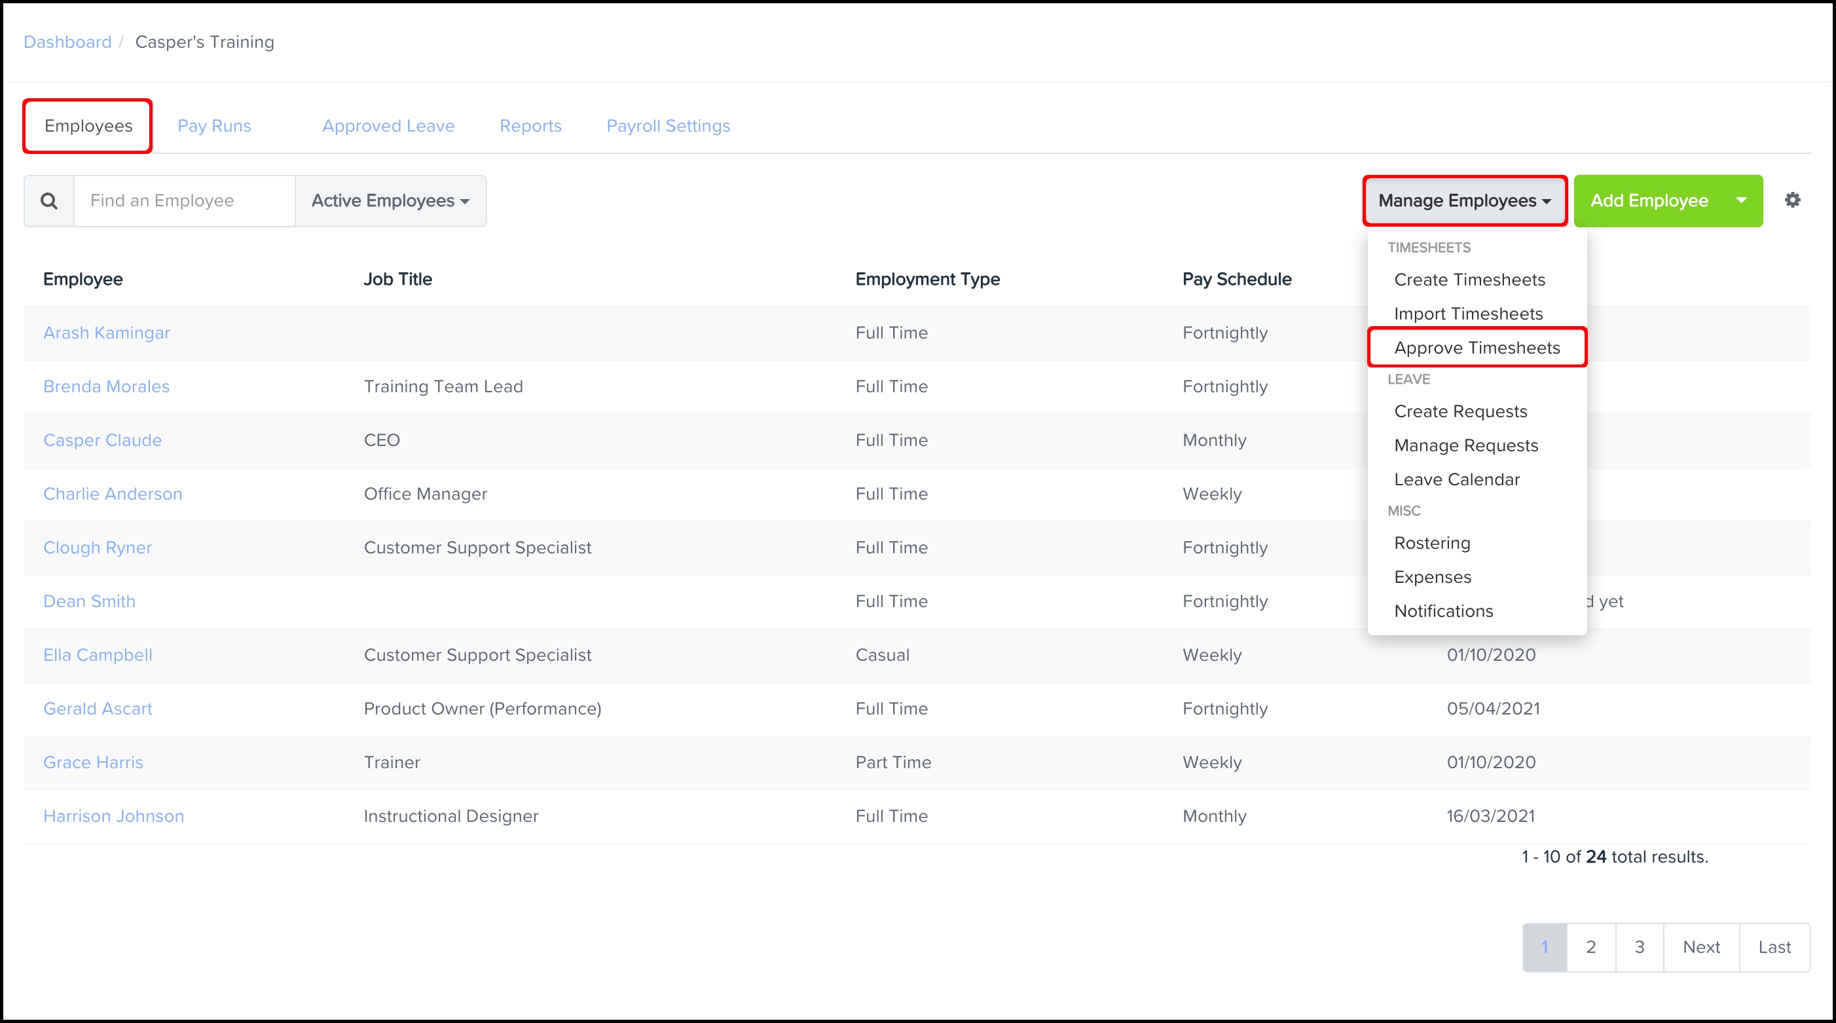Choose Create Timesheets from the menu
The width and height of the screenshot is (1836, 1023).
[1469, 280]
